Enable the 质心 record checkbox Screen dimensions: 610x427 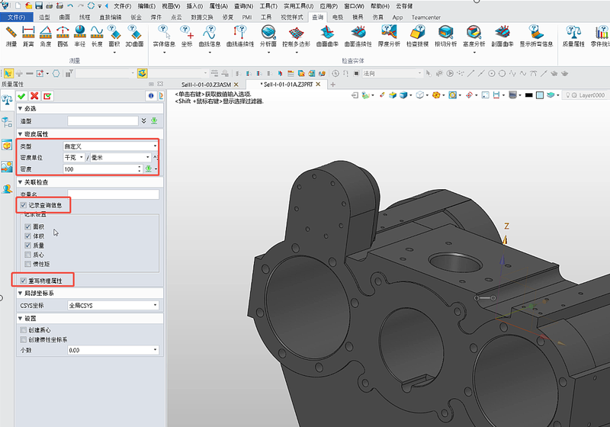click(28, 255)
